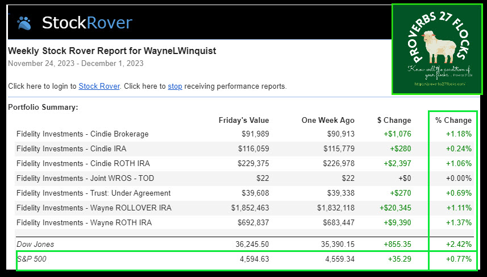This screenshot has height=277, width=487.
Task: Click the Cindie Brokerage account row label
Action: pos(82,134)
